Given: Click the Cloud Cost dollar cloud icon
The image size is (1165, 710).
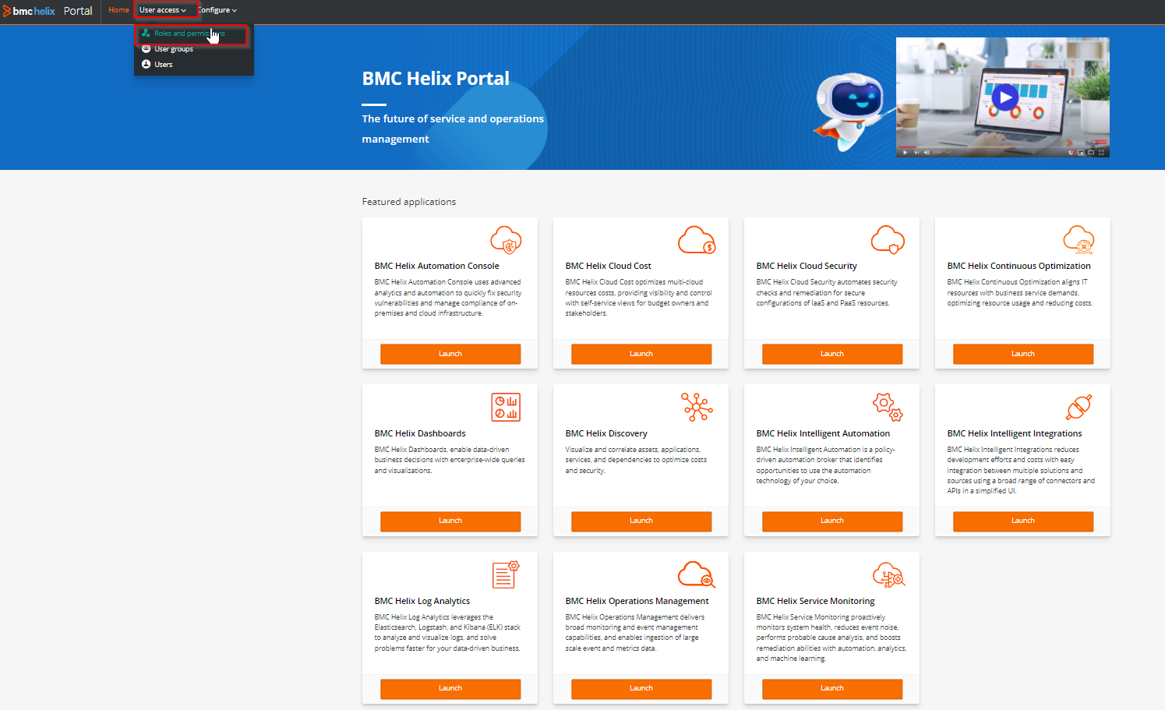Looking at the screenshot, I should click(x=697, y=240).
